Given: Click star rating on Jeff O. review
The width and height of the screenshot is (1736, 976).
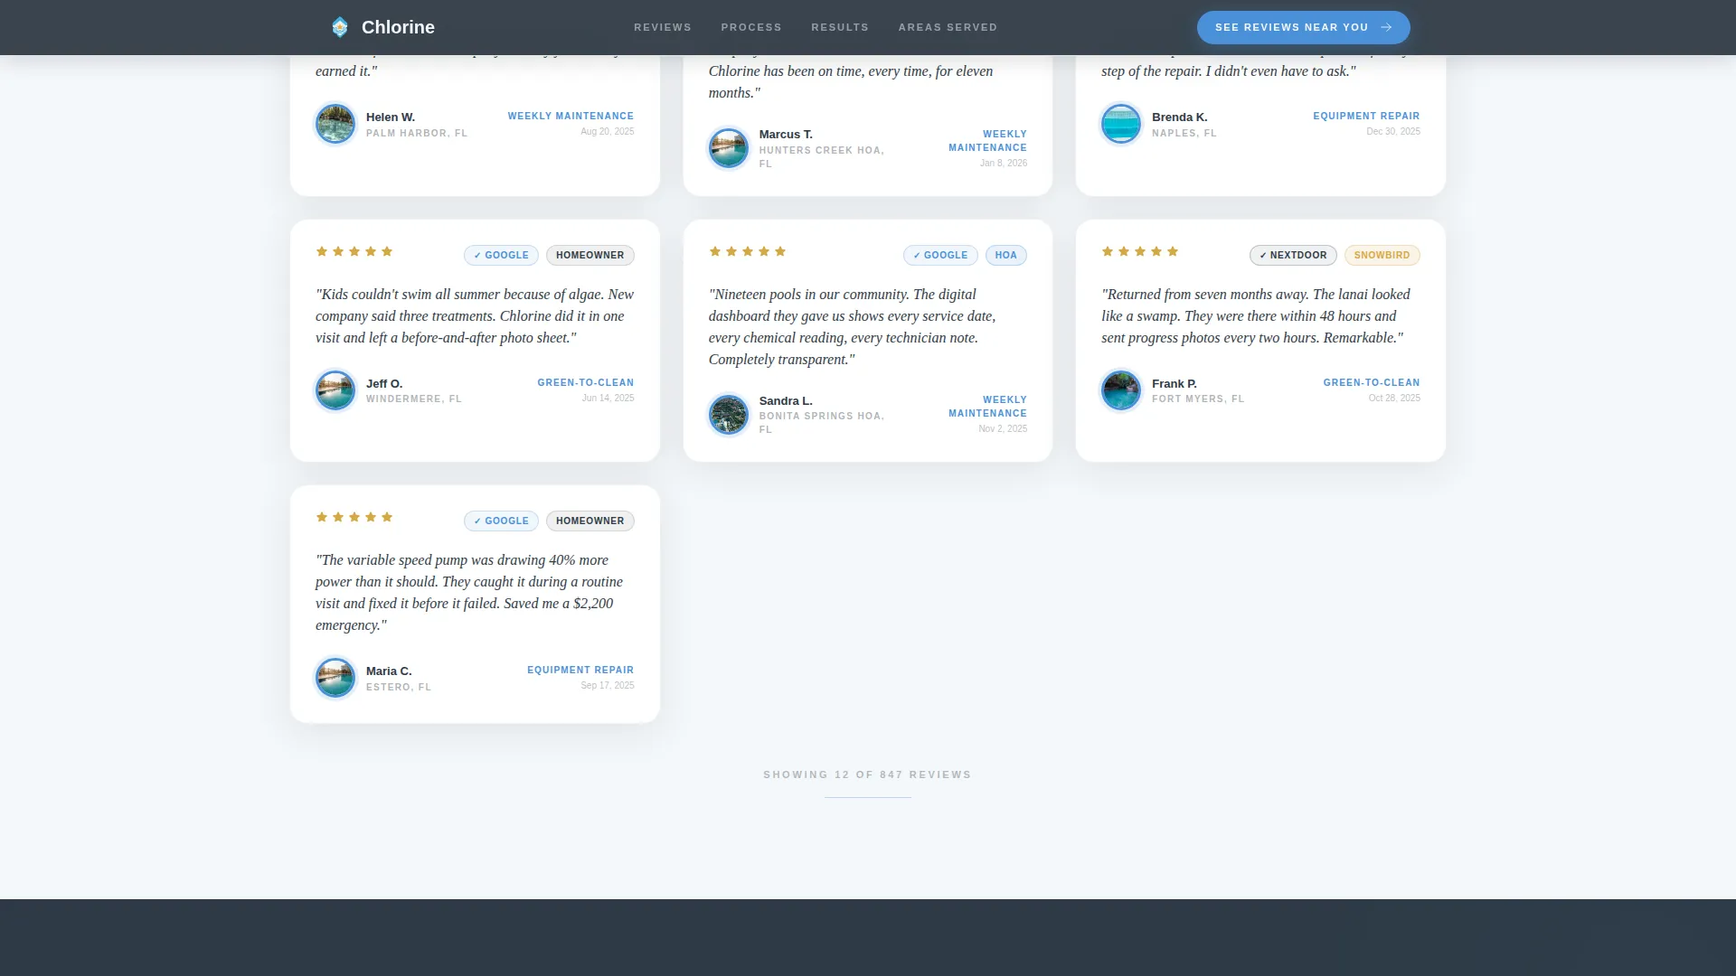Looking at the screenshot, I should (x=354, y=251).
